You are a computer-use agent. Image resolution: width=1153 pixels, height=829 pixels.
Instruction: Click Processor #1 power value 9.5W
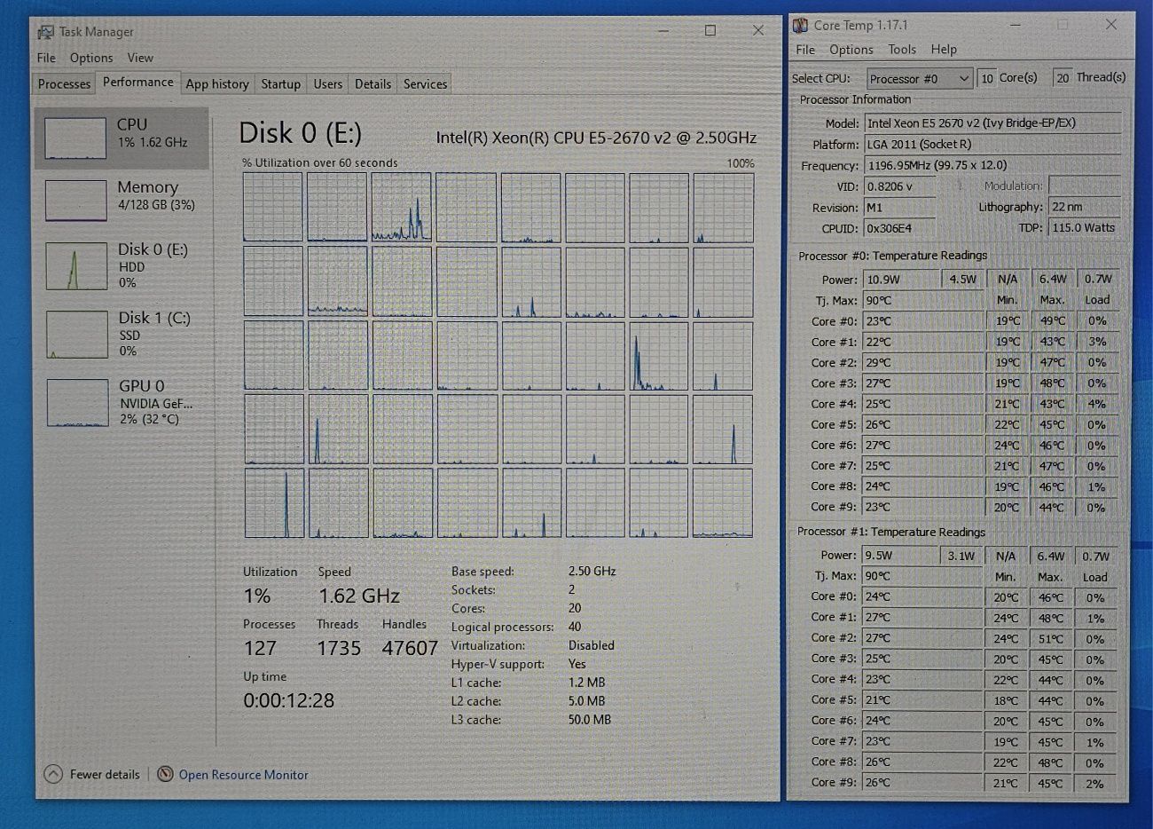point(900,556)
